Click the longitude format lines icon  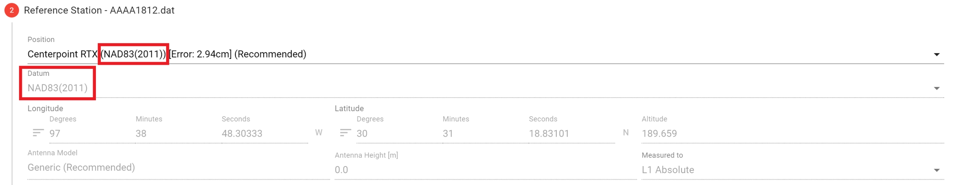(38, 133)
